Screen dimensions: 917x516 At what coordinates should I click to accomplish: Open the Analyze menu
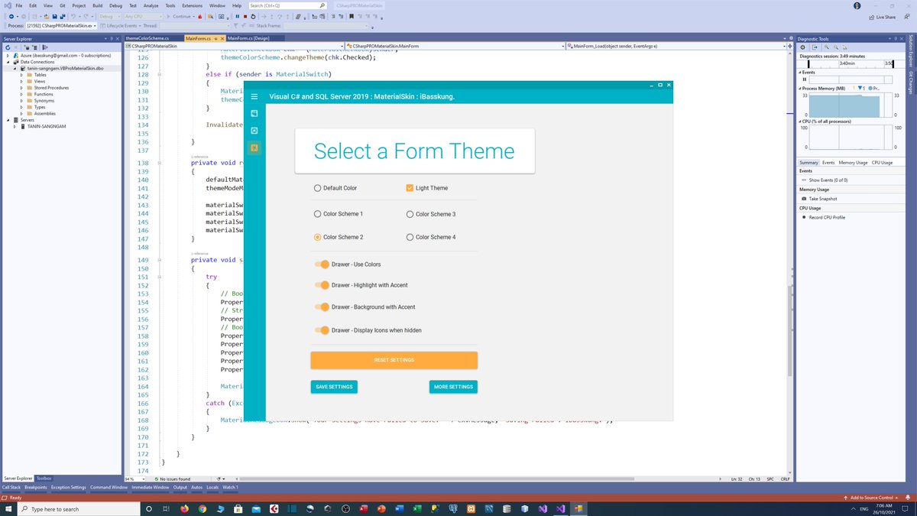click(x=151, y=5)
